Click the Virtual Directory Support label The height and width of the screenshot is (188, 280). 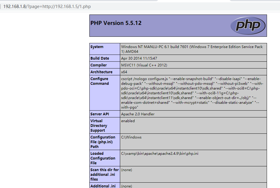[105, 125]
